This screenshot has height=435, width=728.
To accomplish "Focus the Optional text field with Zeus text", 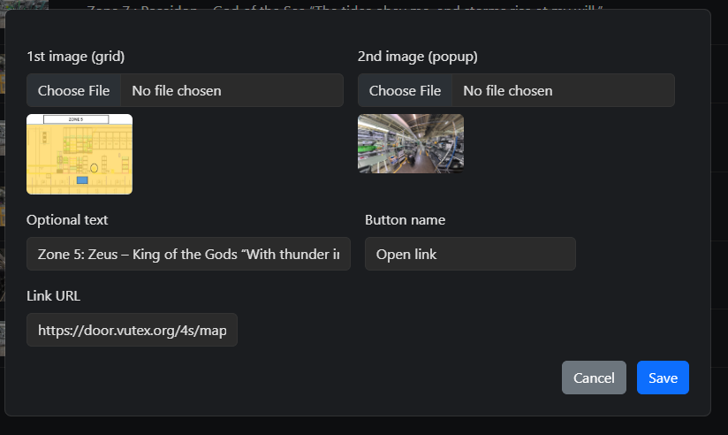I will tap(188, 254).
